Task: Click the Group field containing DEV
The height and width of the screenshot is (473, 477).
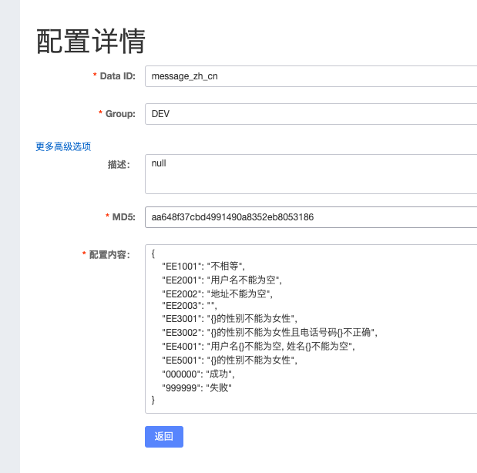Action: coord(310,114)
